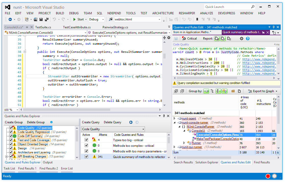Toggle Active checkbox for Methods with too many parameters
Image resolution: width=285 pixels, height=182 pixels.
click(86, 151)
